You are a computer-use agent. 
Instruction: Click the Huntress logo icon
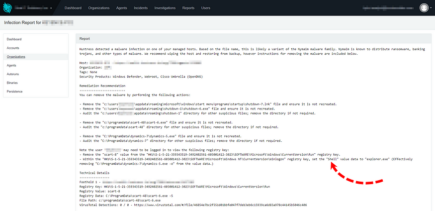[6, 8]
